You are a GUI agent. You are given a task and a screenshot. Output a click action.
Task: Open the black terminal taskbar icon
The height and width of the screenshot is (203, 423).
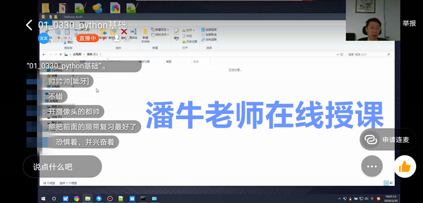(143, 199)
